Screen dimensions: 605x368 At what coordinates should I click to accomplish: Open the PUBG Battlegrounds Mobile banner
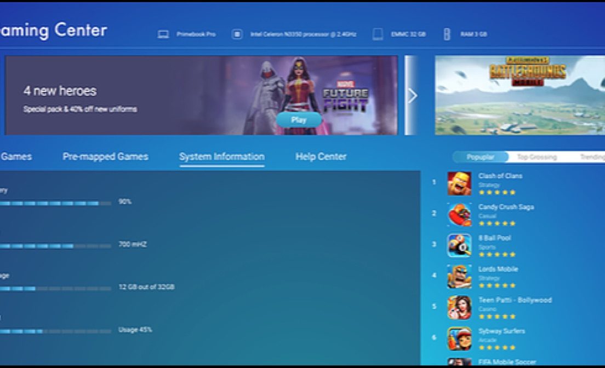(520, 95)
